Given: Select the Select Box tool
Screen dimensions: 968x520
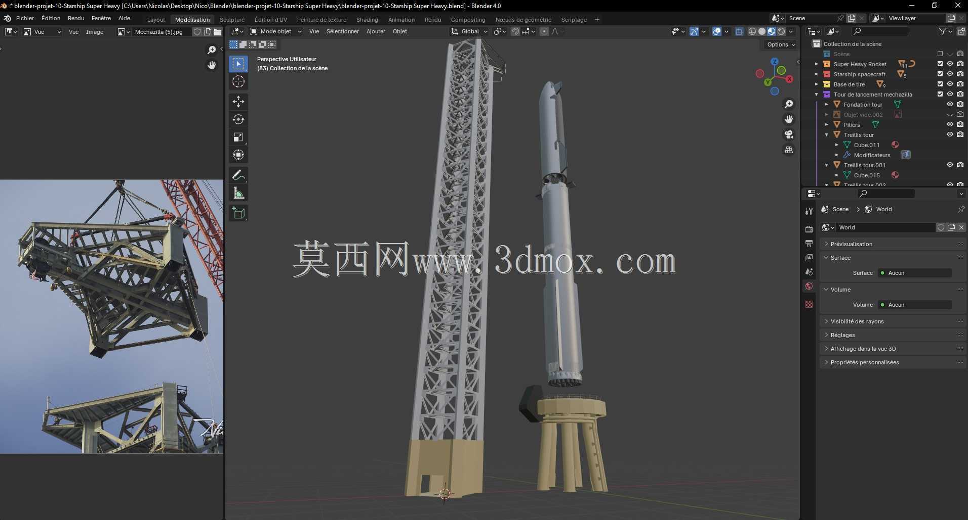Looking at the screenshot, I should click(x=238, y=64).
